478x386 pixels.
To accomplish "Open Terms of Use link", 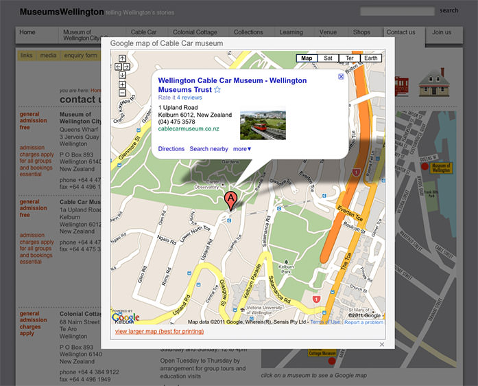I will coord(325,322).
